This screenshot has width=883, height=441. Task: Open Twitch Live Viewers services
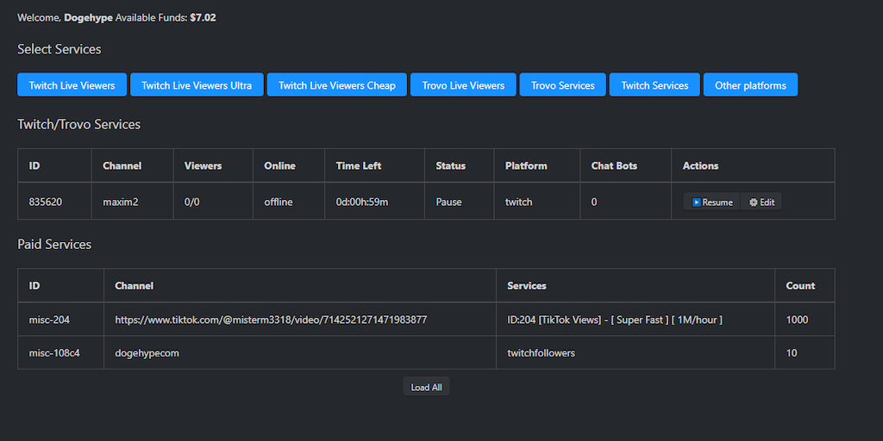click(x=72, y=85)
